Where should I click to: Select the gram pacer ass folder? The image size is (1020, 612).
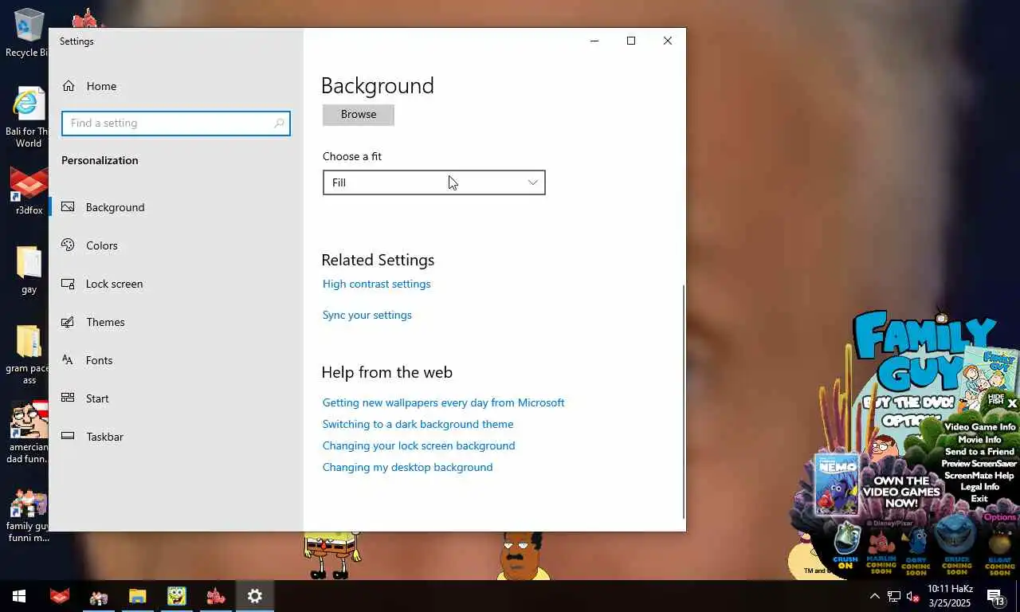pos(29,355)
